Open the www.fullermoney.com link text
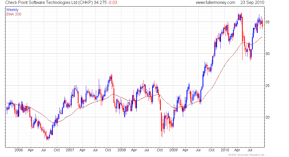Viewport: 289px width, 157px height. tap(215, 3)
